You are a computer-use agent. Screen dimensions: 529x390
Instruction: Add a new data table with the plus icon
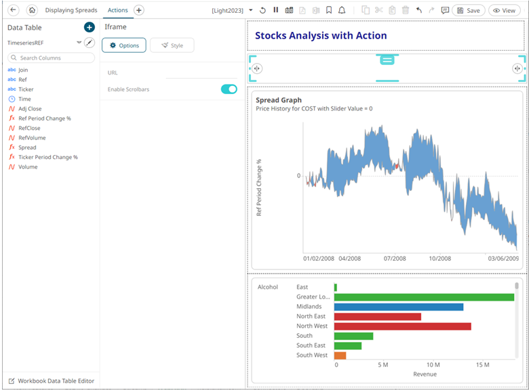pyautogui.click(x=89, y=27)
